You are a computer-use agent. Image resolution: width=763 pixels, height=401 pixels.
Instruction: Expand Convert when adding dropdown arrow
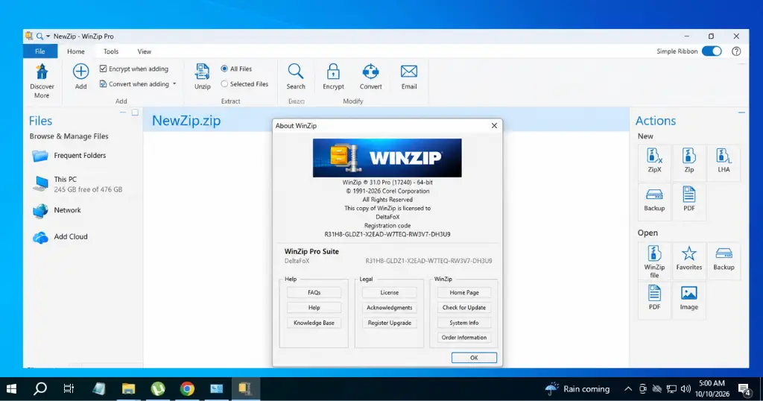click(x=174, y=83)
